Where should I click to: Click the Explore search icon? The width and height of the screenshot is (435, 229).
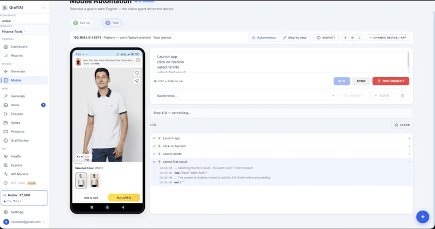pyautogui.click(x=6, y=165)
